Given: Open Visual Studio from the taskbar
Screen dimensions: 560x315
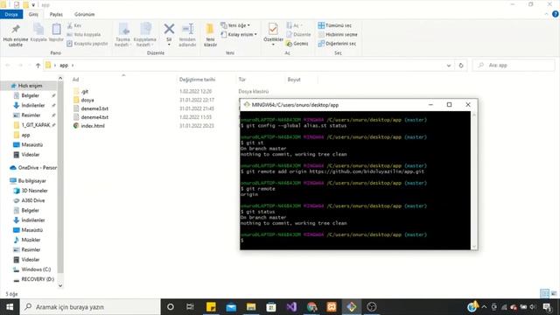Looking at the screenshot, I should 291,307.
